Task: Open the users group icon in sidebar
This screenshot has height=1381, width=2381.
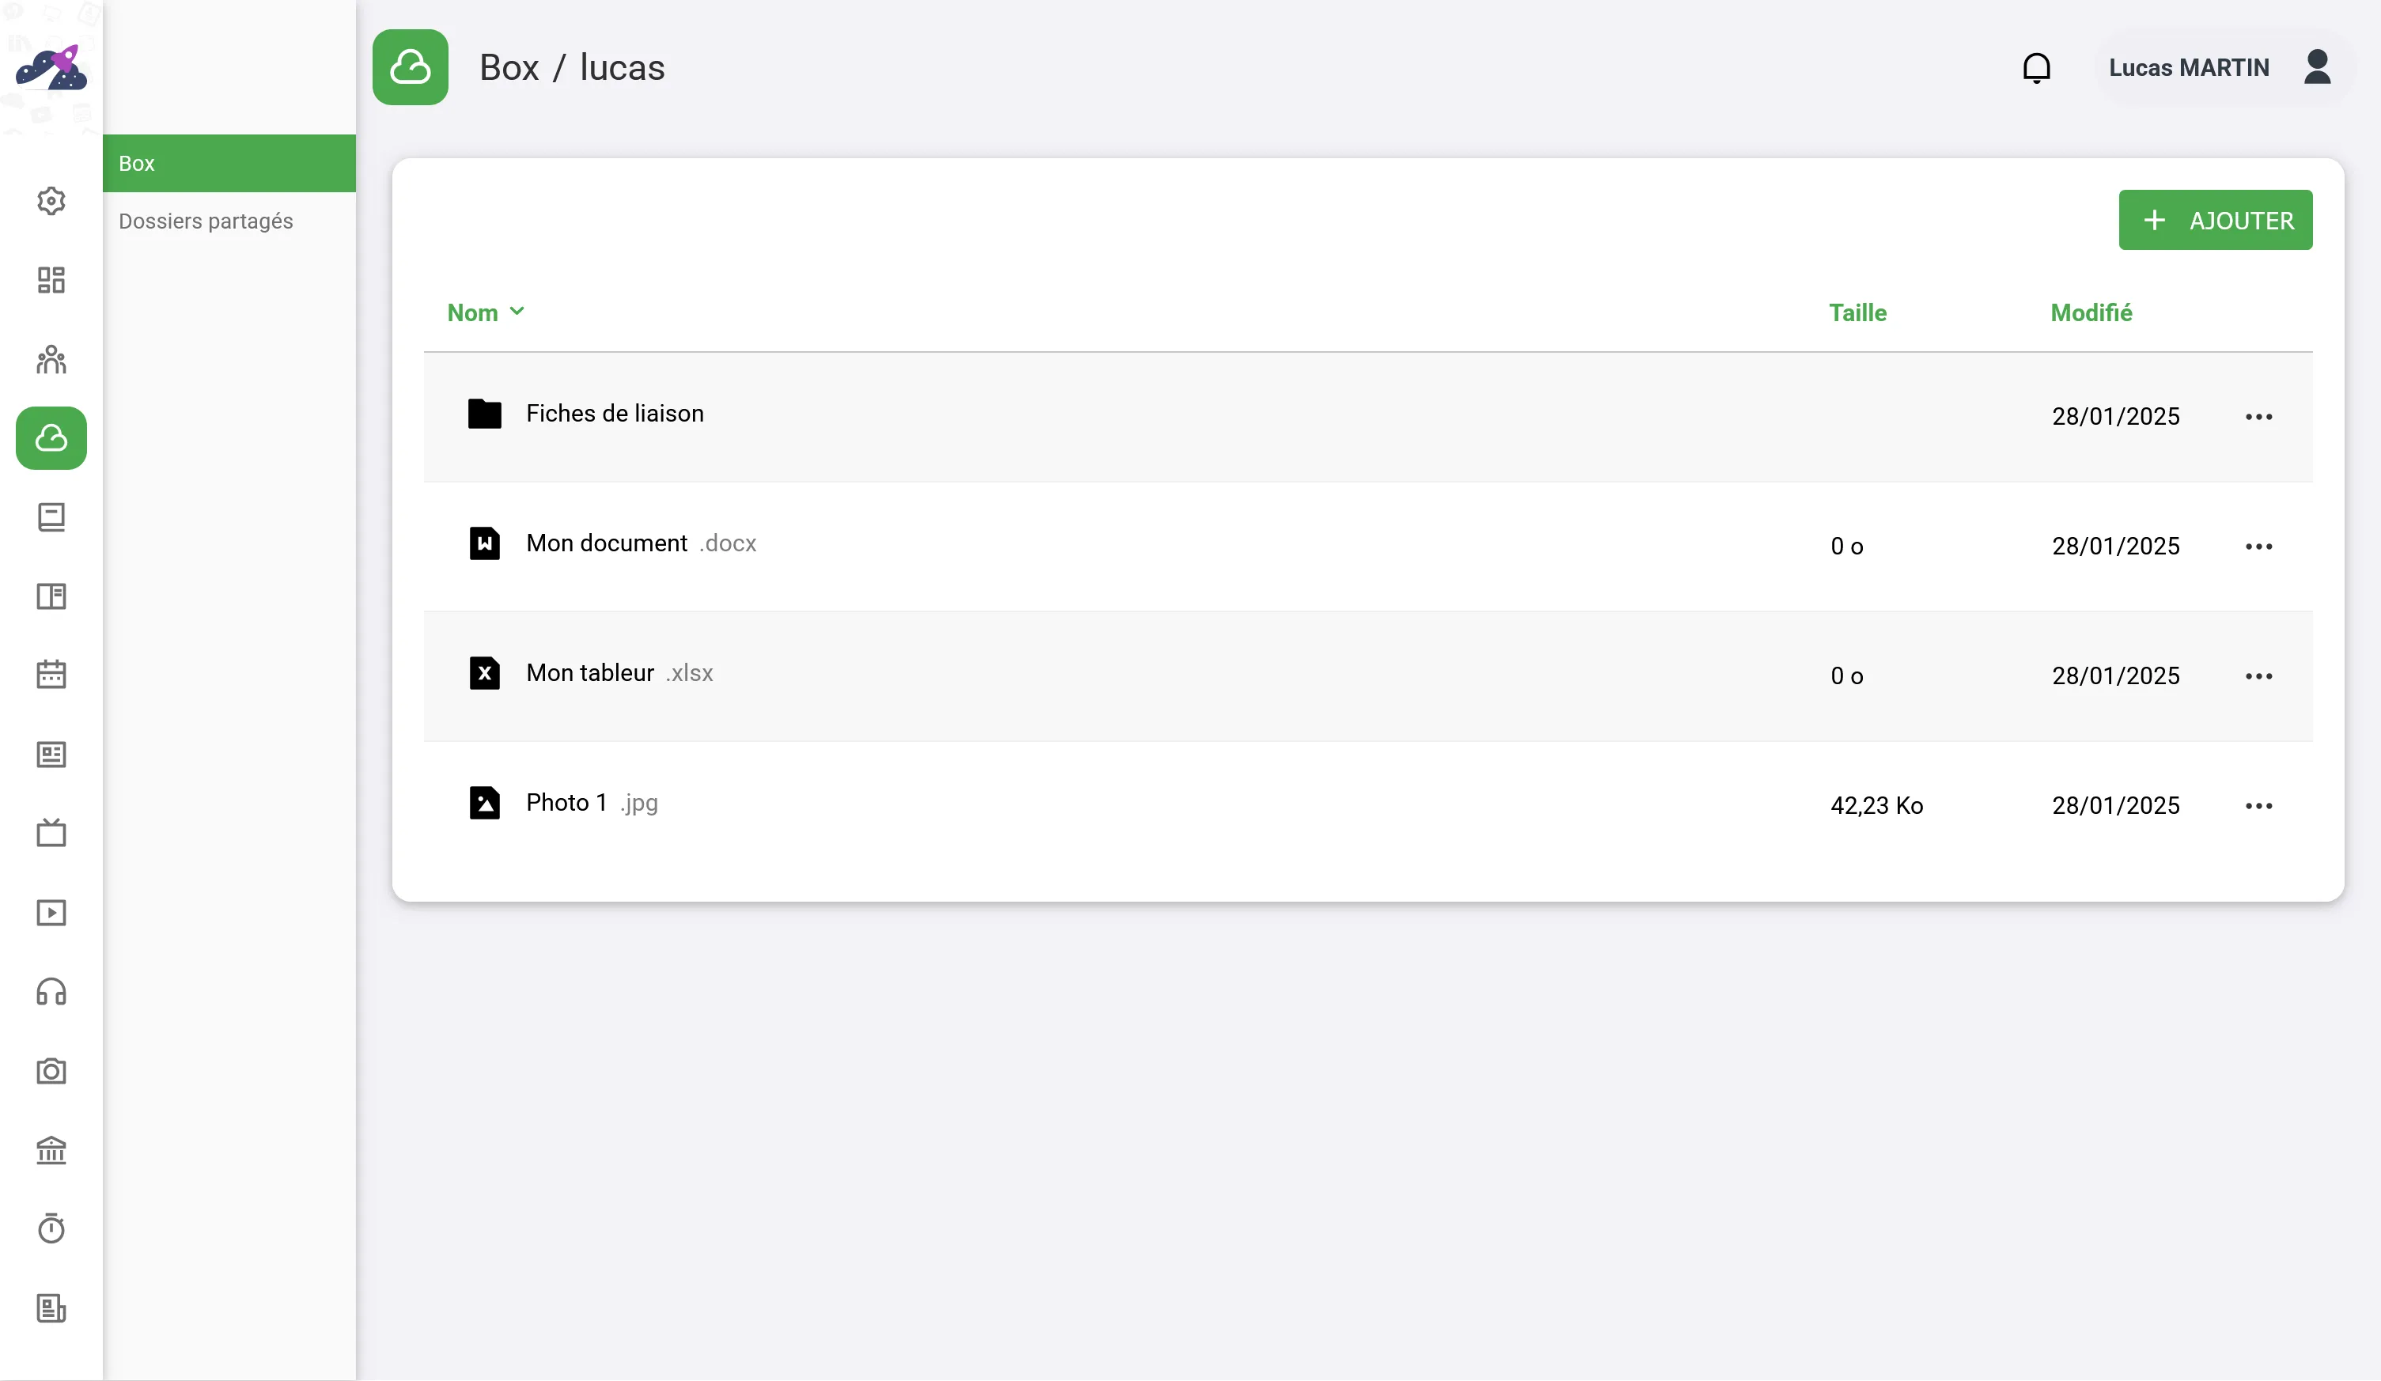Action: coord(51,359)
